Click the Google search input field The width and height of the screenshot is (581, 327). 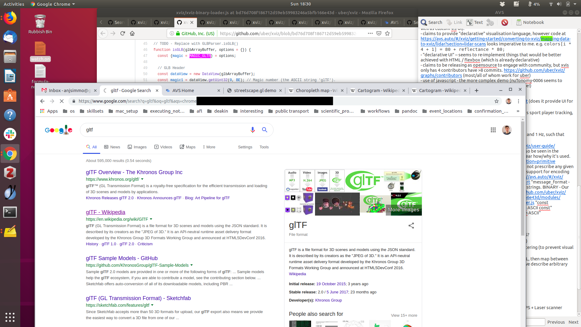pyautogui.click(x=163, y=130)
